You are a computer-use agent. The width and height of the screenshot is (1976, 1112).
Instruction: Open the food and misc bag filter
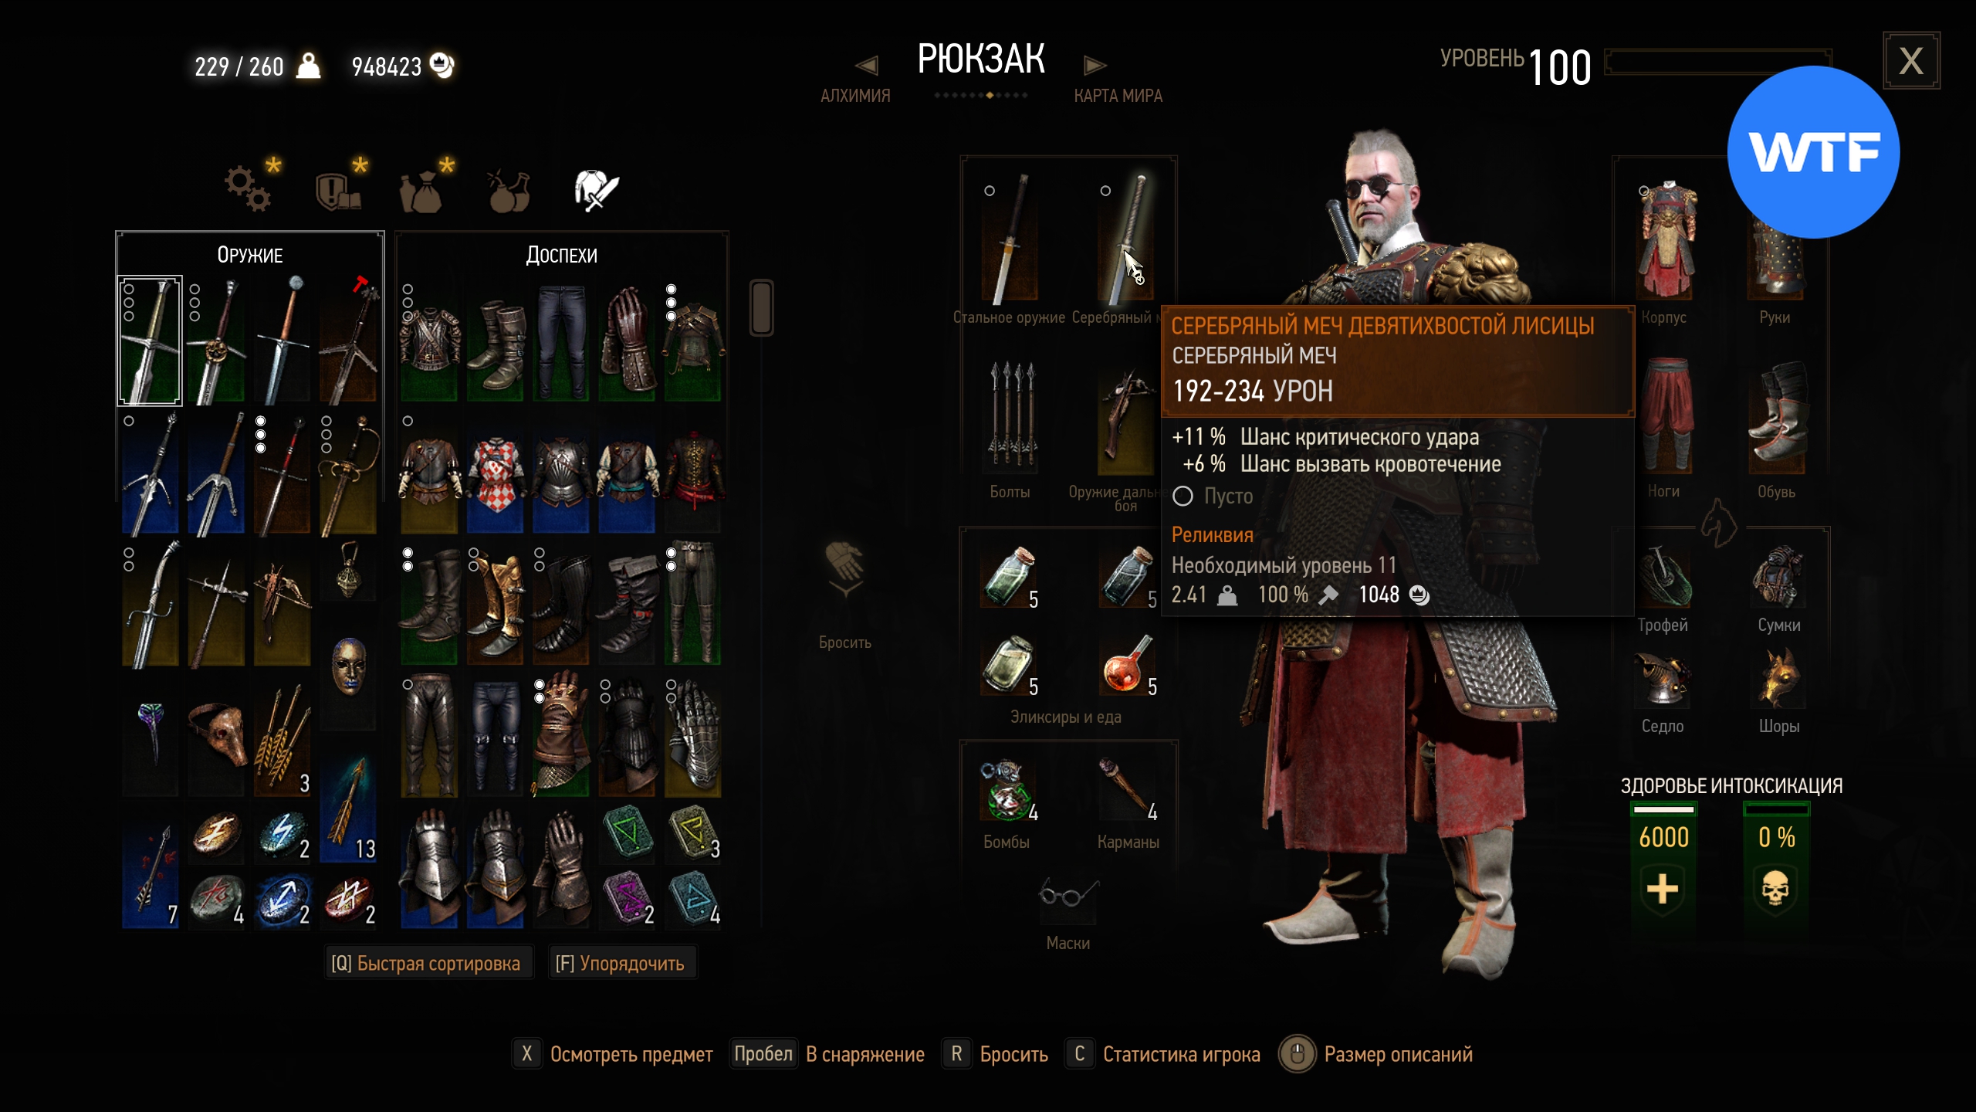point(421,192)
